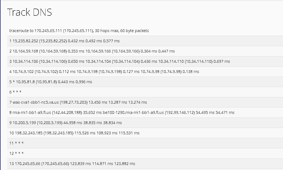Select hop 6 row with asterisks
The width and height of the screenshot is (283, 170).
[145, 92]
